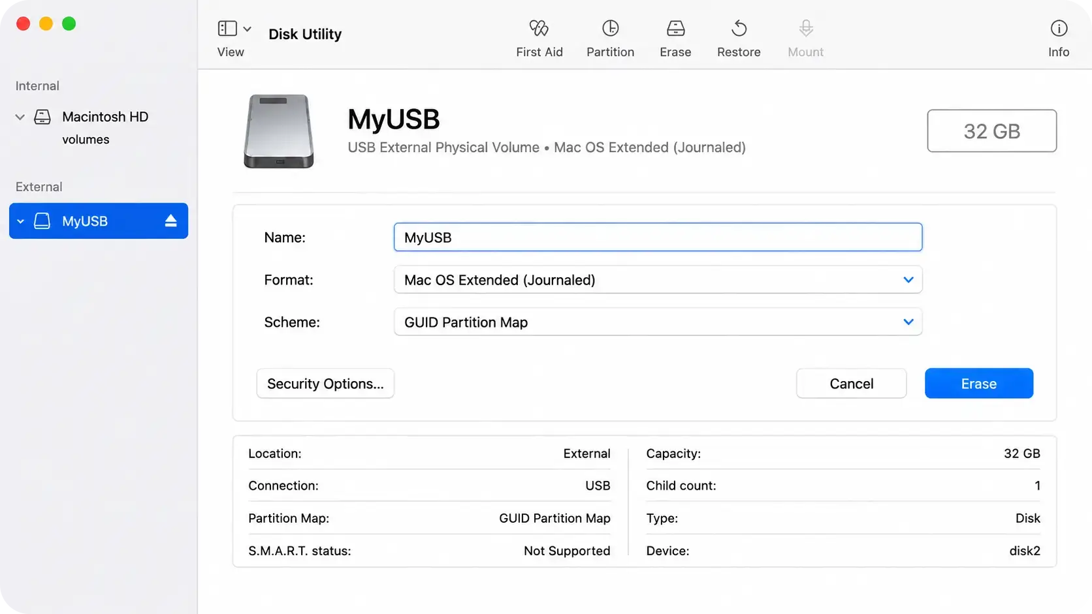The image size is (1092, 614).
Task: Toggle the sidebar View icon
Action: (227, 28)
